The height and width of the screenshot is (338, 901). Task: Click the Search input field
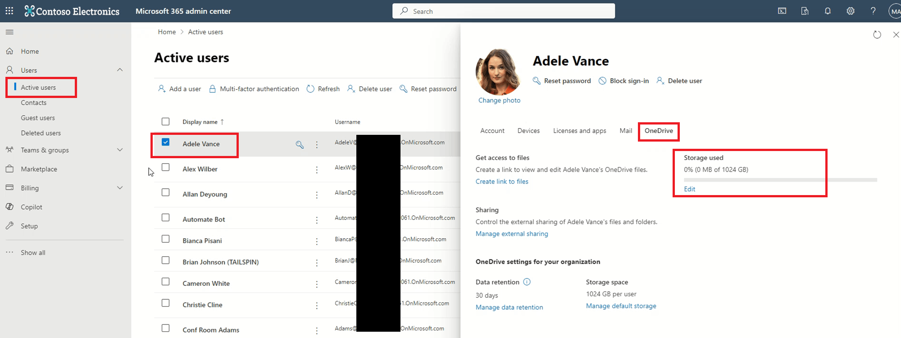tap(503, 11)
